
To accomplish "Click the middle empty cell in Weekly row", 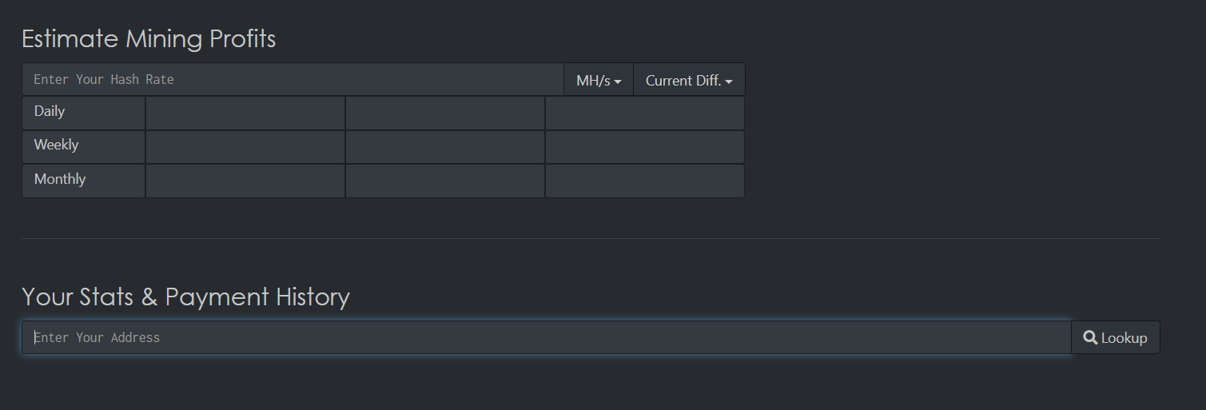I will point(445,146).
